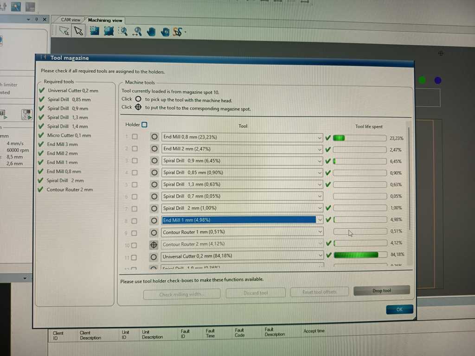
Task: Open Spiral Drill 0,9 mm tool dropdown
Action: pyautogui.click(x=319, y=161)
